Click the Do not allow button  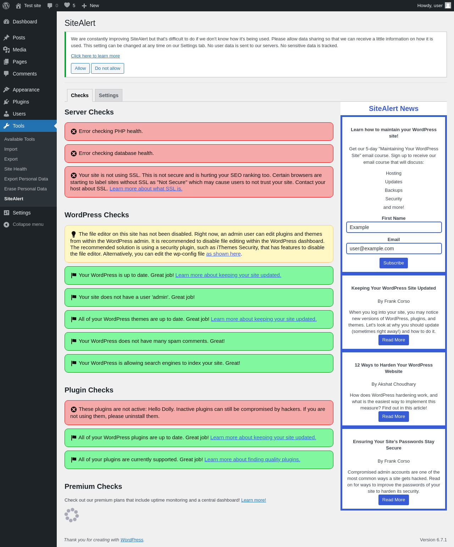[107, 68]
